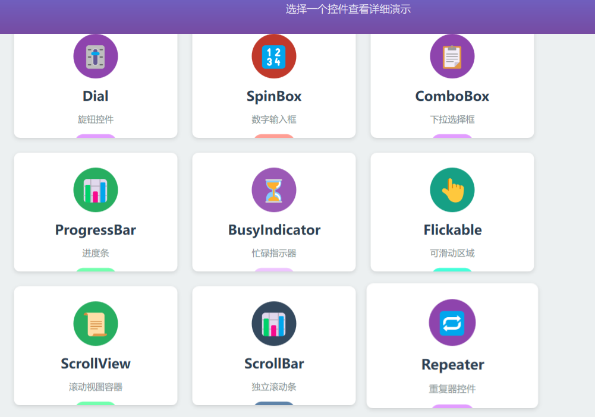The image size is (595, 417).
Task: Click the Dial slider icon
Action: click(x=96, y=56)
